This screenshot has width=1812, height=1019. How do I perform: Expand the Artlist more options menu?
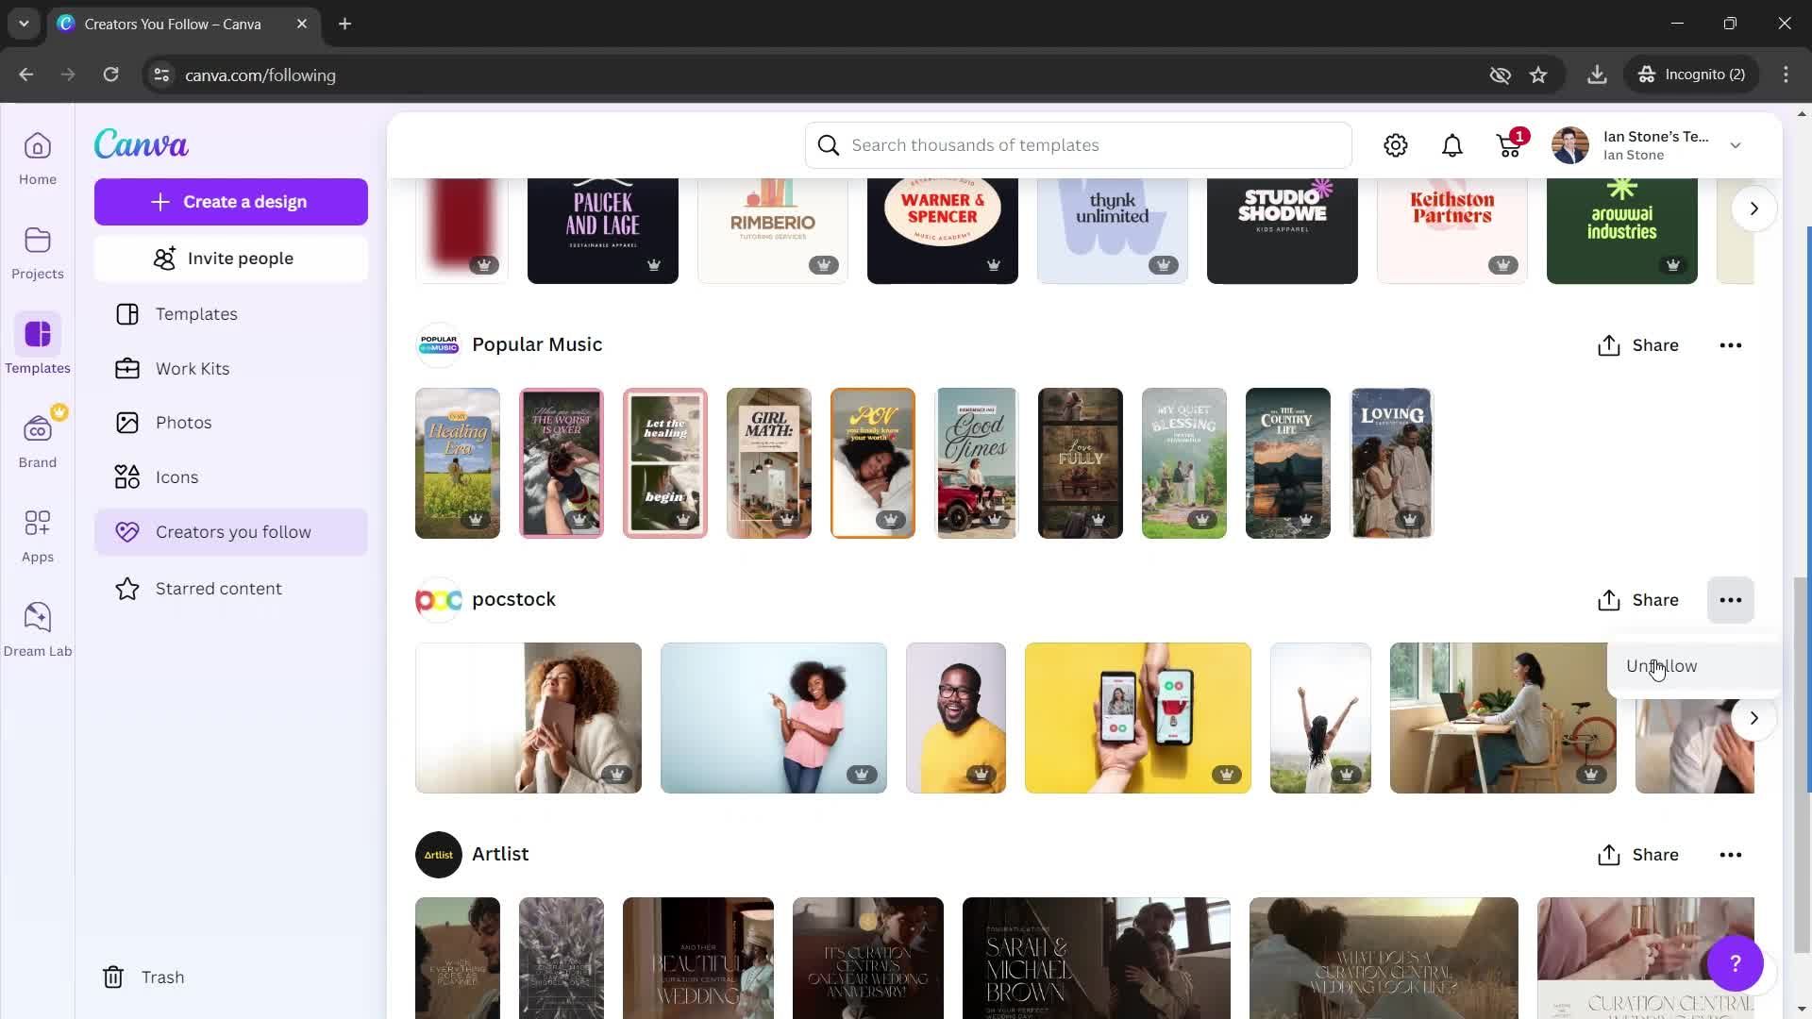pos(1730,855)
